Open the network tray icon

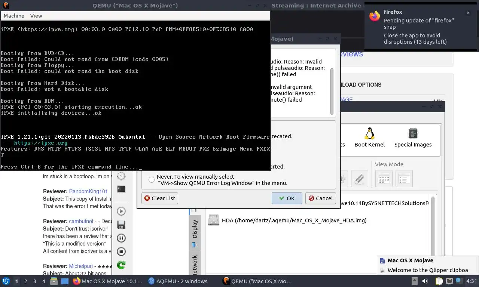pos(449,281)
